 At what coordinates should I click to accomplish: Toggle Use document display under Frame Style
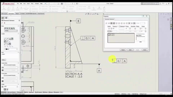[4, 75]
